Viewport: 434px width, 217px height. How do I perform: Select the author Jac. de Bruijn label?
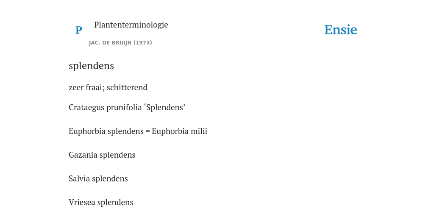(x=110, y=43)
